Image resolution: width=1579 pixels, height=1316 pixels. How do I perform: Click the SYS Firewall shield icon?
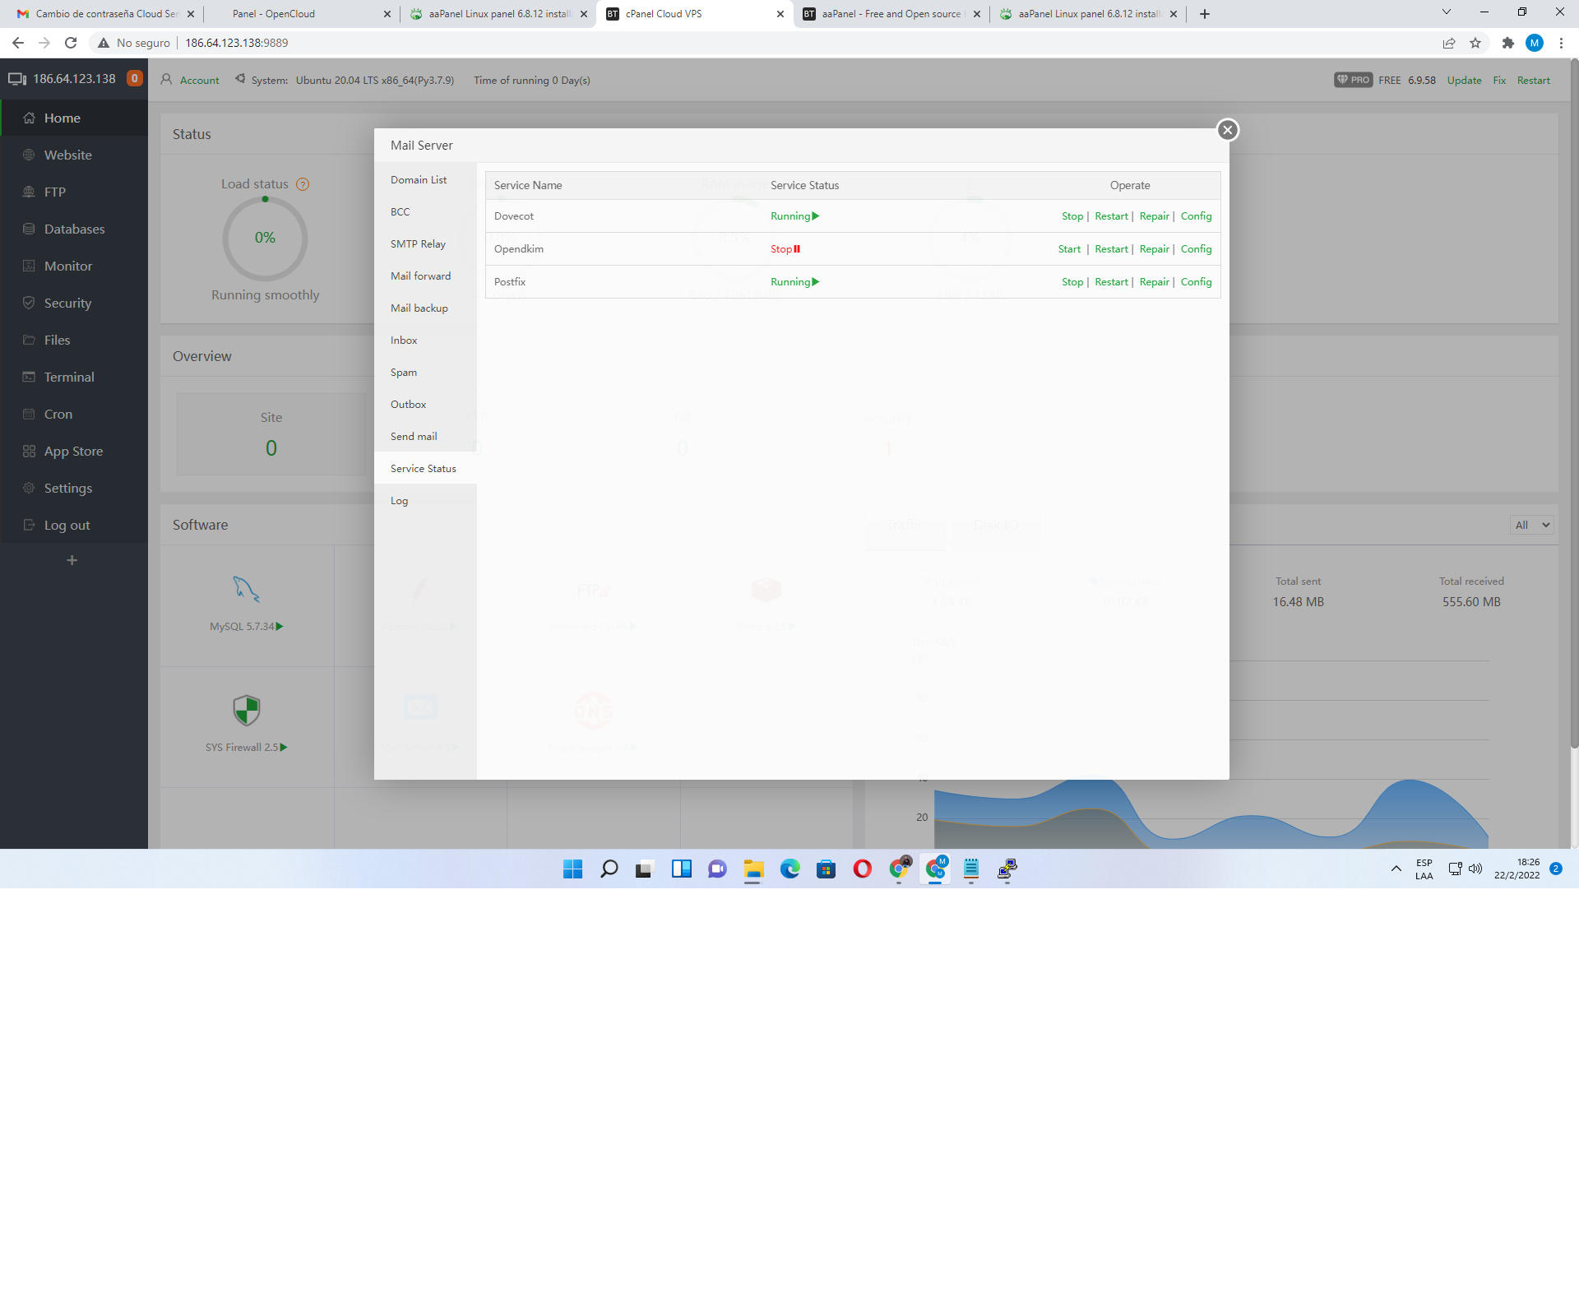pyautogui.click(x=246, y=710)
